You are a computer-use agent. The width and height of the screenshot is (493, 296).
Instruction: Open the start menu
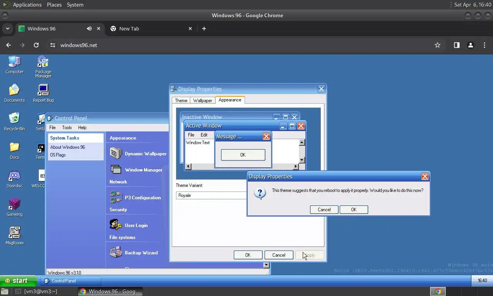tap(18, 281)
